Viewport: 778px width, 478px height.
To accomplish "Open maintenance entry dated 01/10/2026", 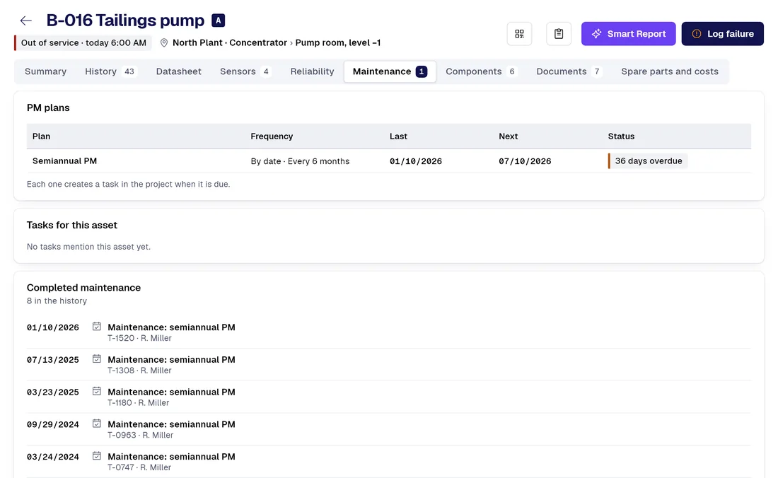I will [389, 332].
